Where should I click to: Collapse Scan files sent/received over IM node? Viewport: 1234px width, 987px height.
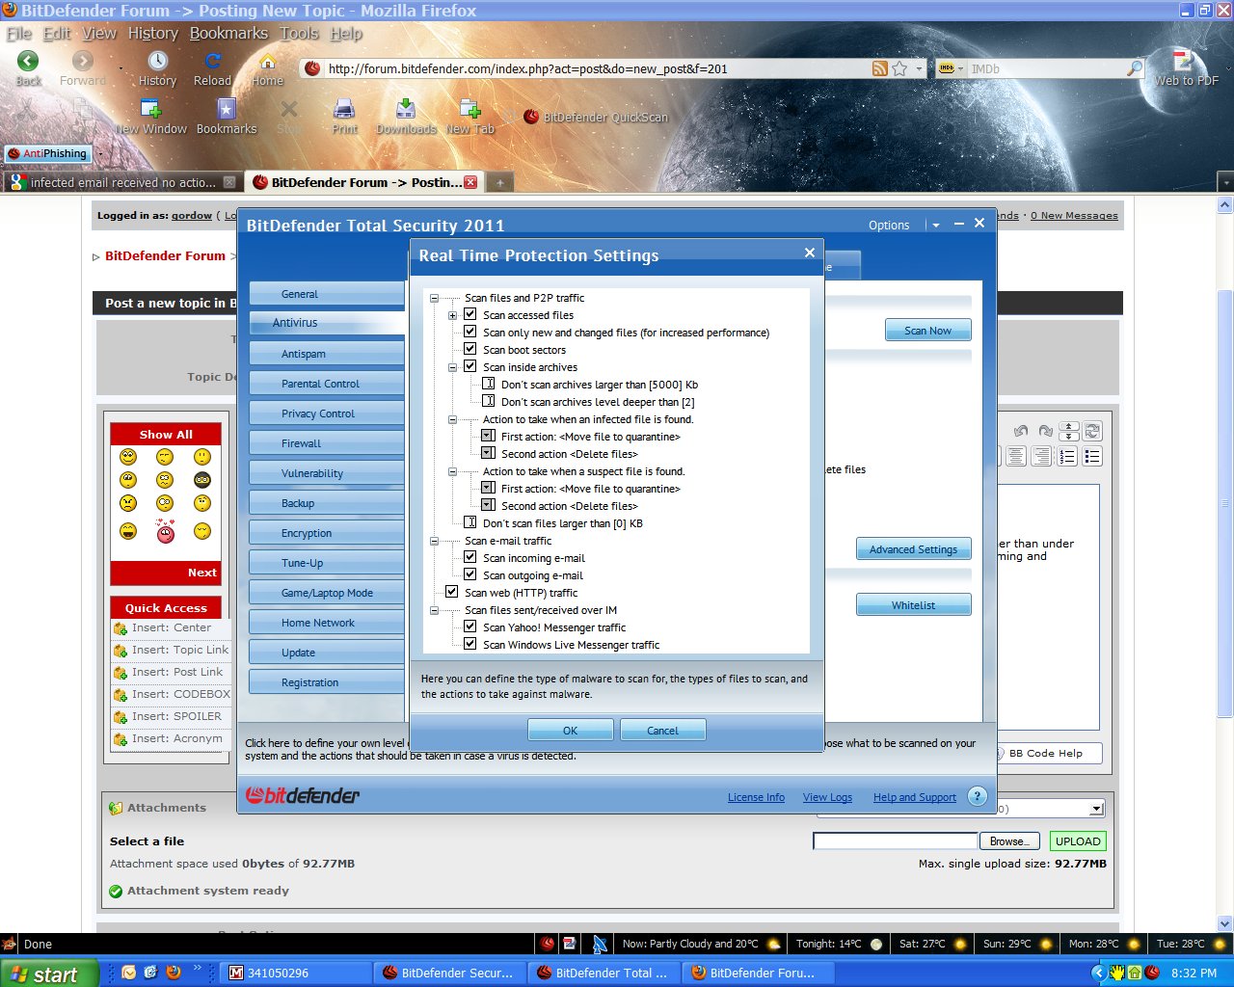(x=434, y=610)
